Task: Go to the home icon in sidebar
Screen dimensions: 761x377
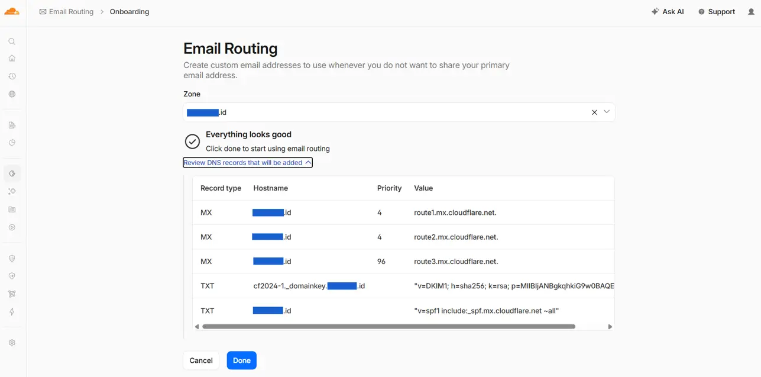Action: pos(12,58)
